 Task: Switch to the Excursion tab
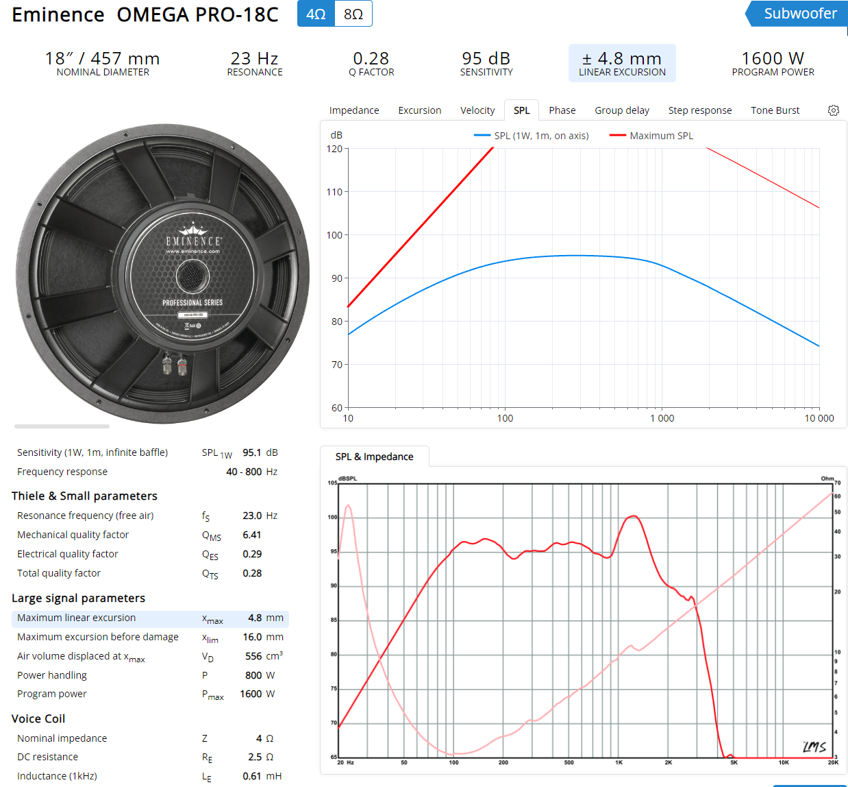click(x=420, y=110)
